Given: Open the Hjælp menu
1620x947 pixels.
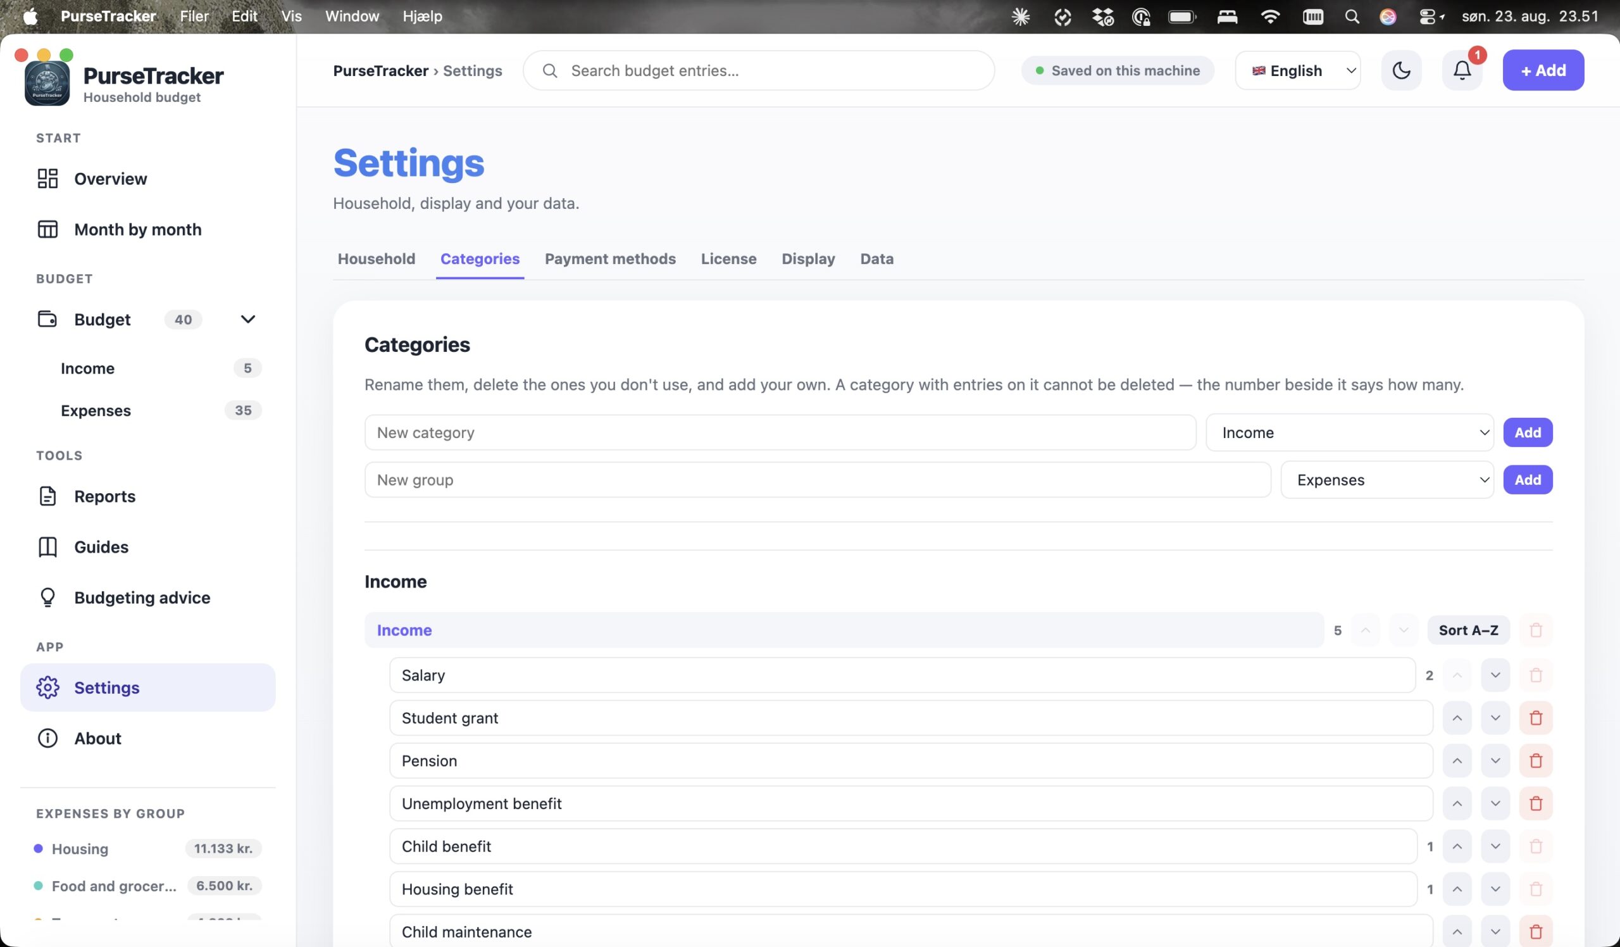Looking at the screenshot, I should 422,16.
